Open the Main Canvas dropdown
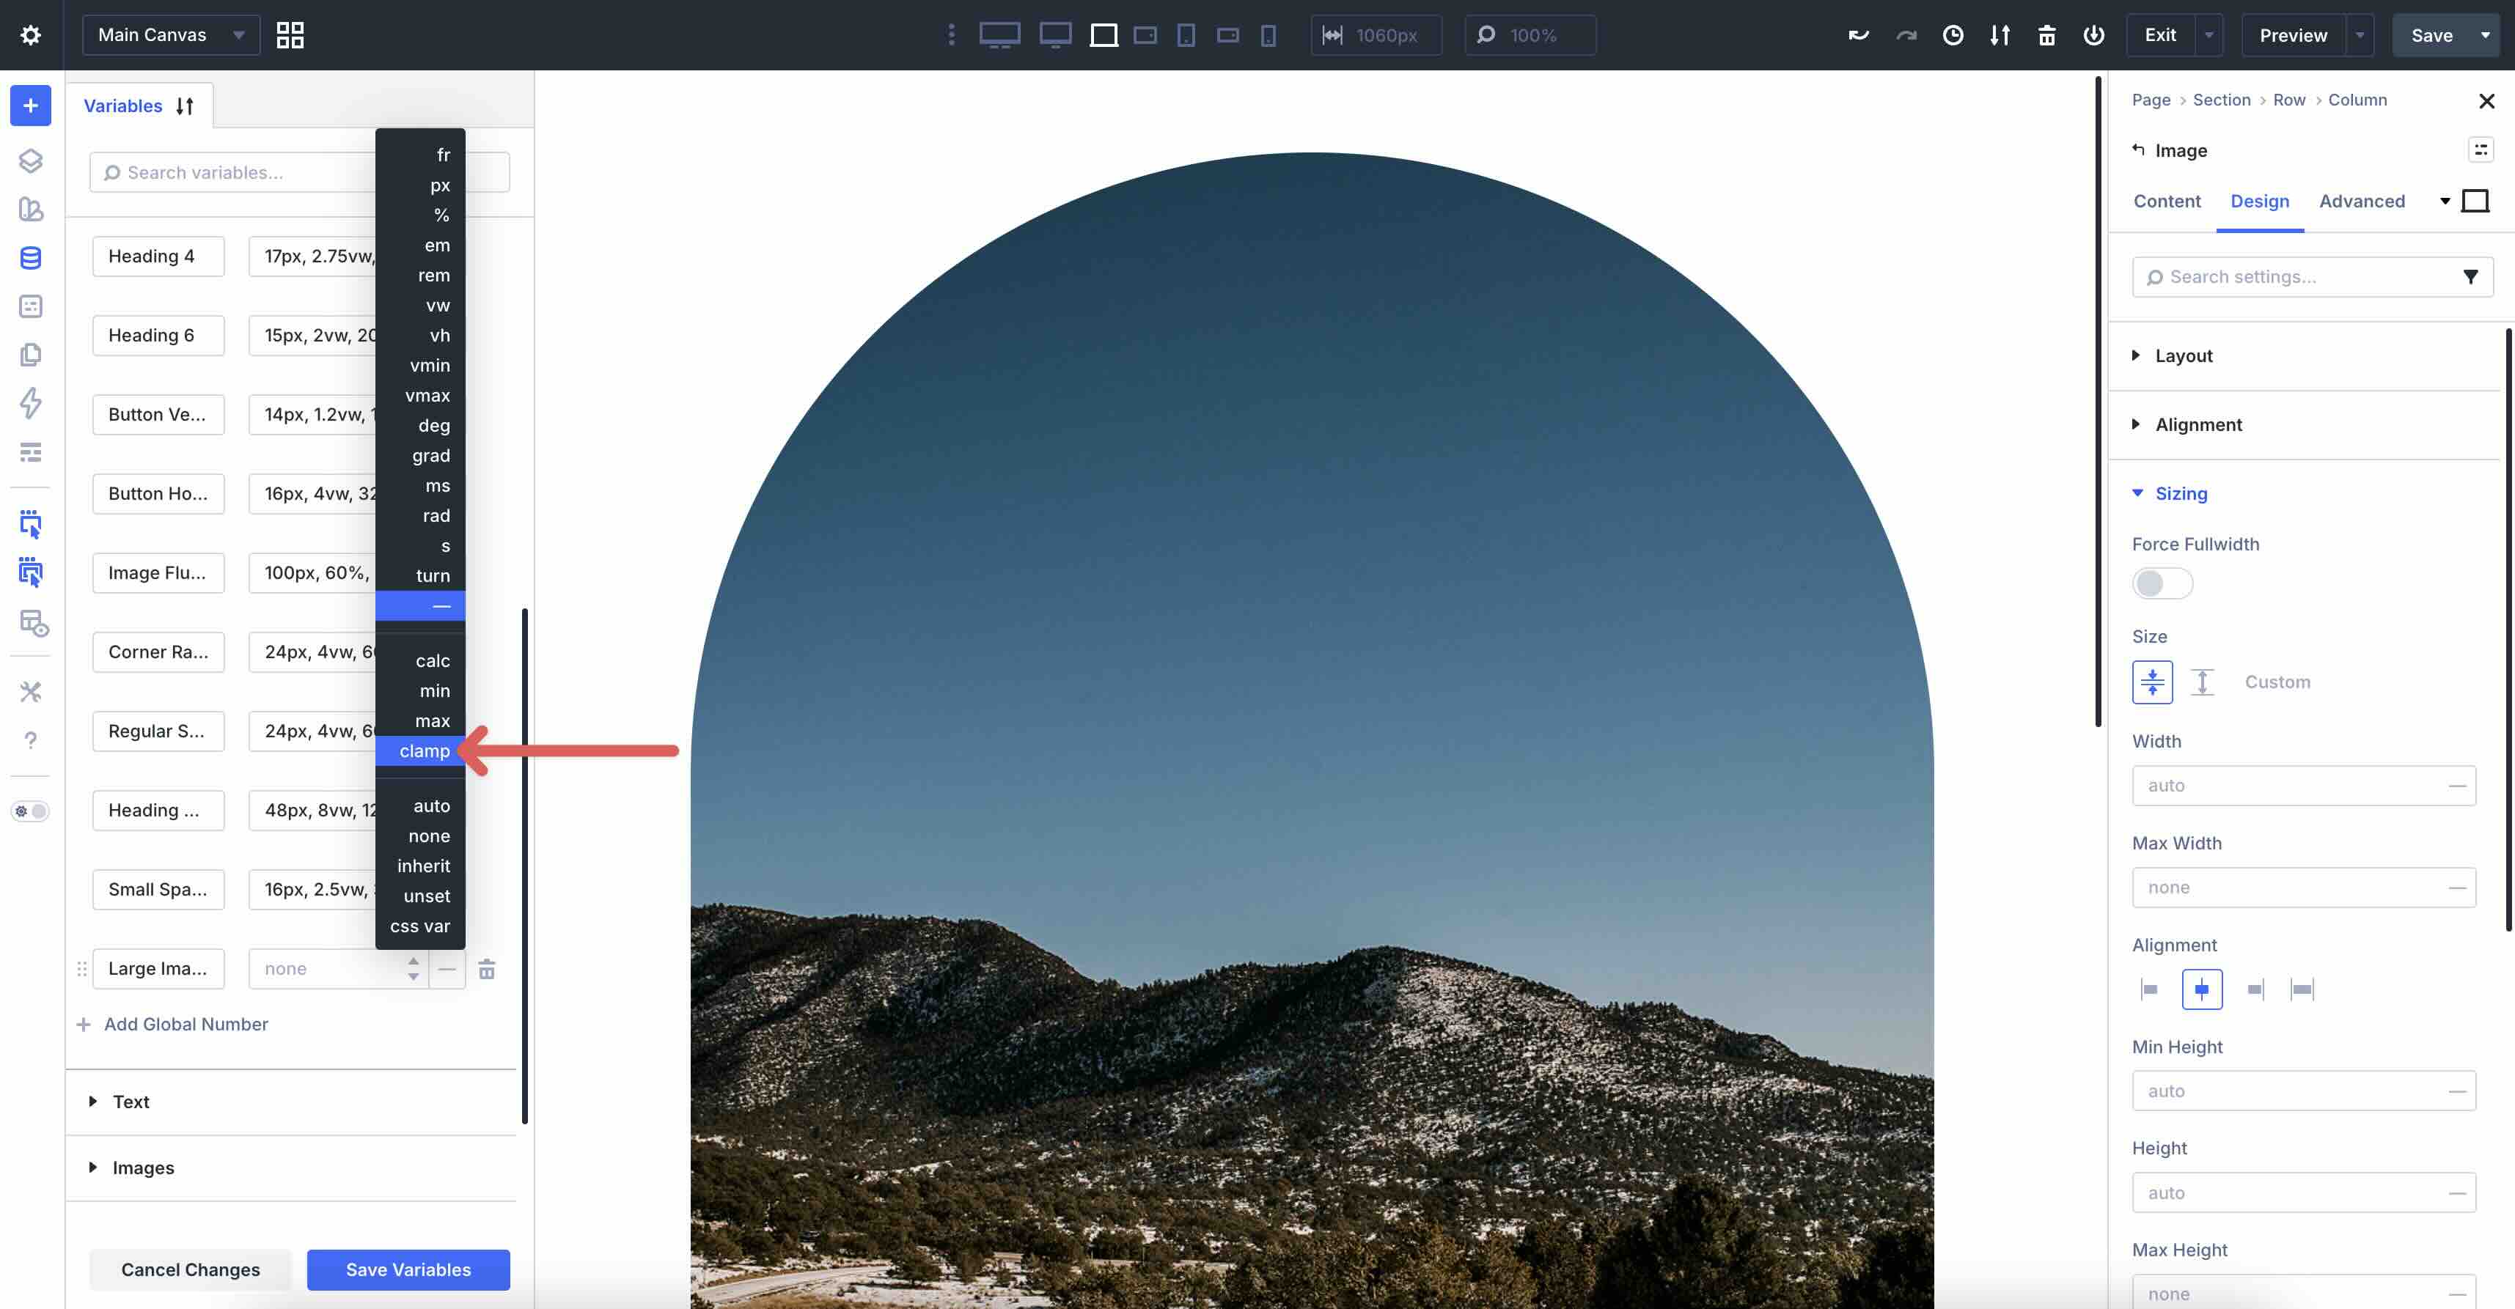The image size is (2515, 1309). (171, 34)
